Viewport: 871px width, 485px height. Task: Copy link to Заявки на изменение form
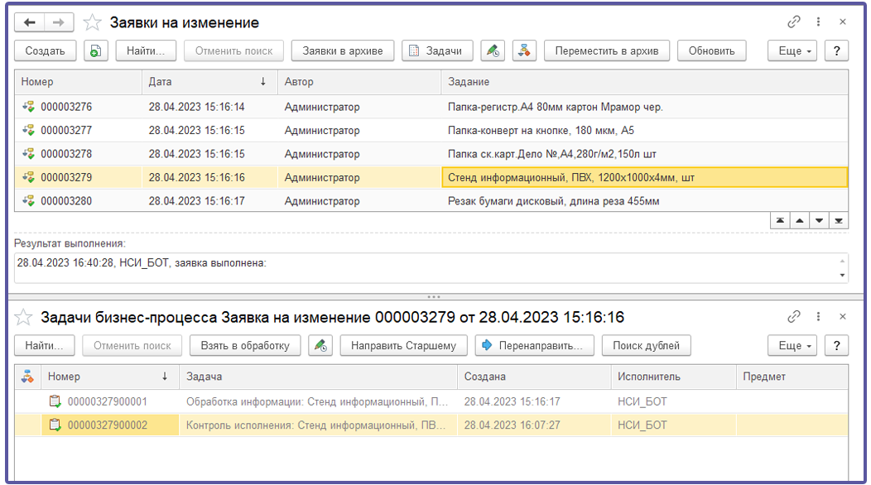point(794,22)
